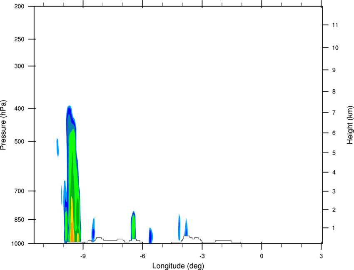Click the -6 longitude tick label

click(x=142, y=256)
